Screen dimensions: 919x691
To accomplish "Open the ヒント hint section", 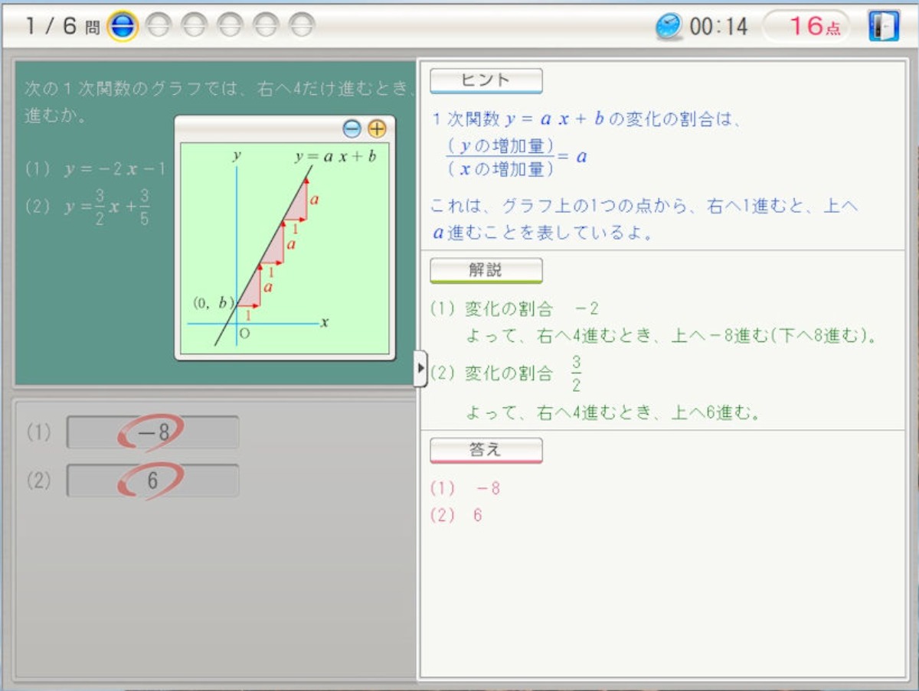I will coord(486,80).
